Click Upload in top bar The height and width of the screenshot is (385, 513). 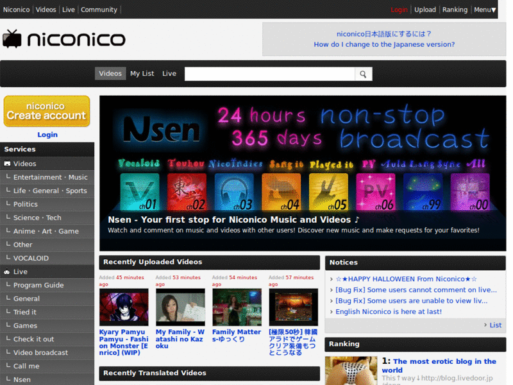425,10
